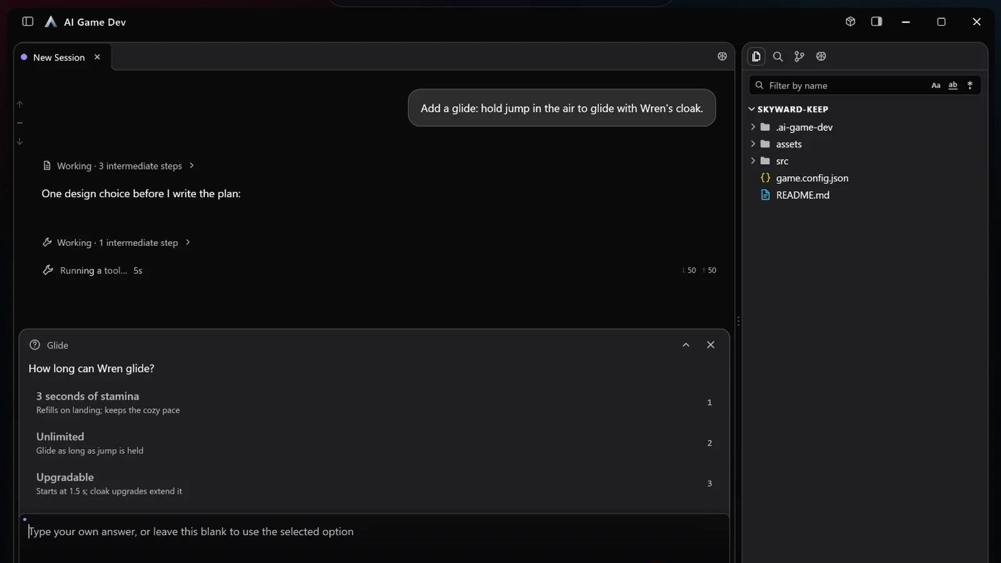The width and height of the screenshot is (1001, 563).
Task: Toggle the right side panel icon
Action: (877, 21)
